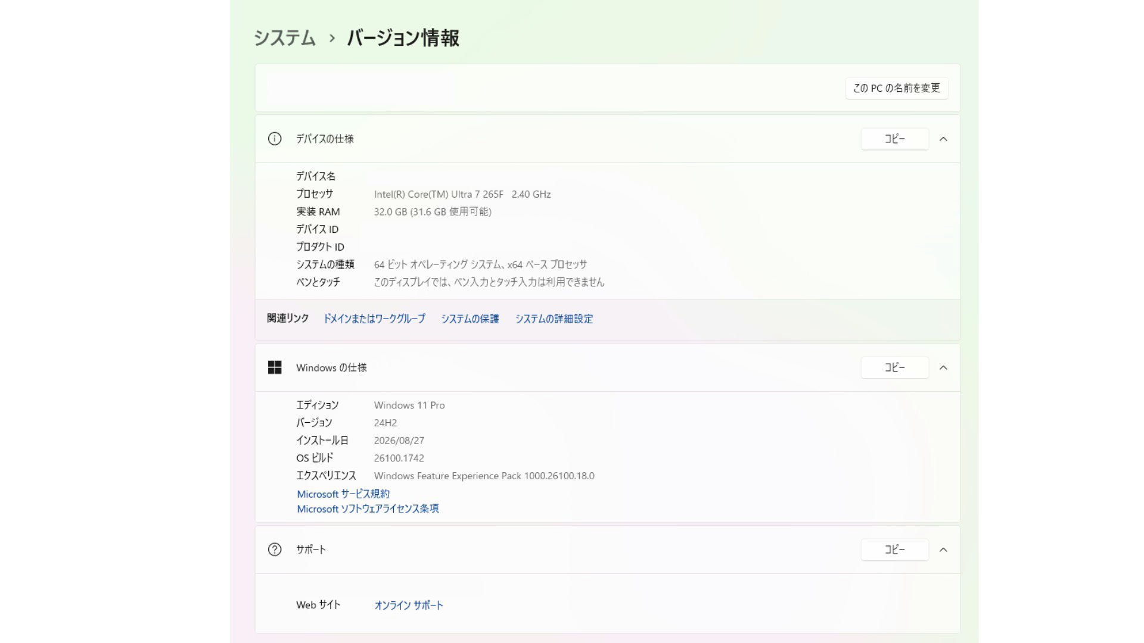
Task: Click the デバイス名 label
Action: pyautogui.click(x=316, y=176)
